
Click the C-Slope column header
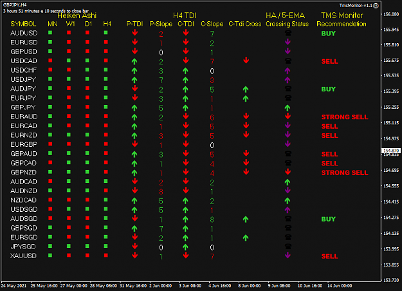pos(212,24)
